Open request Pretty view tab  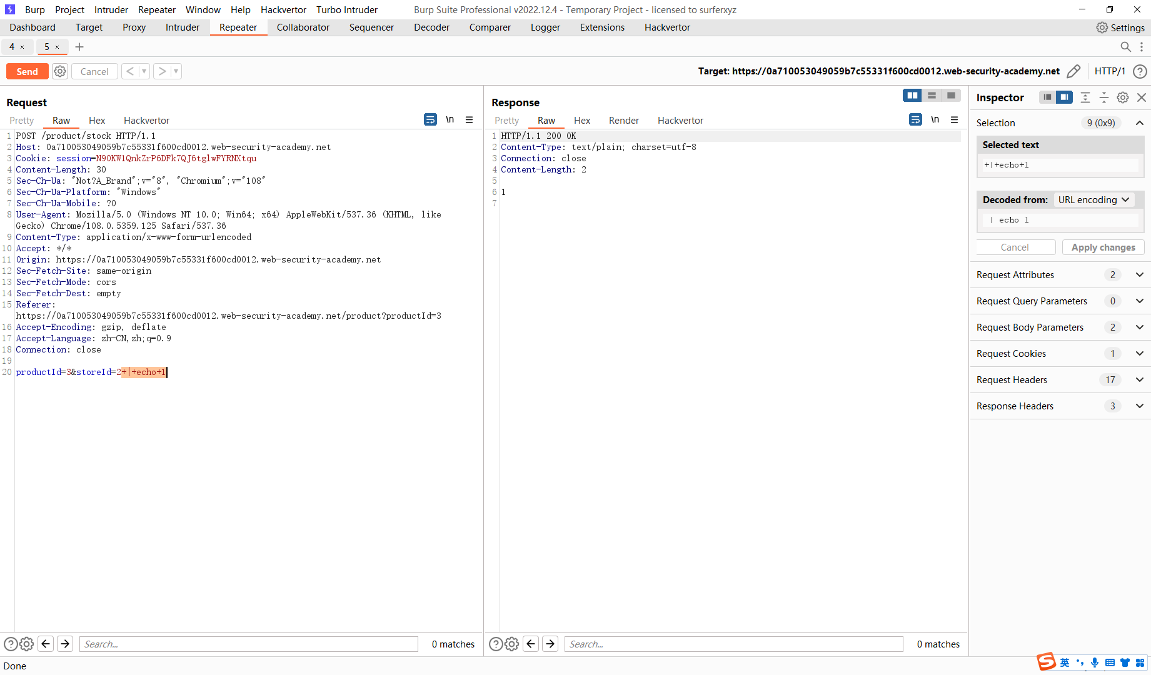click(21, 120)
